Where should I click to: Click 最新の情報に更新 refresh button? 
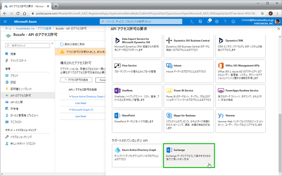(73, 44)
